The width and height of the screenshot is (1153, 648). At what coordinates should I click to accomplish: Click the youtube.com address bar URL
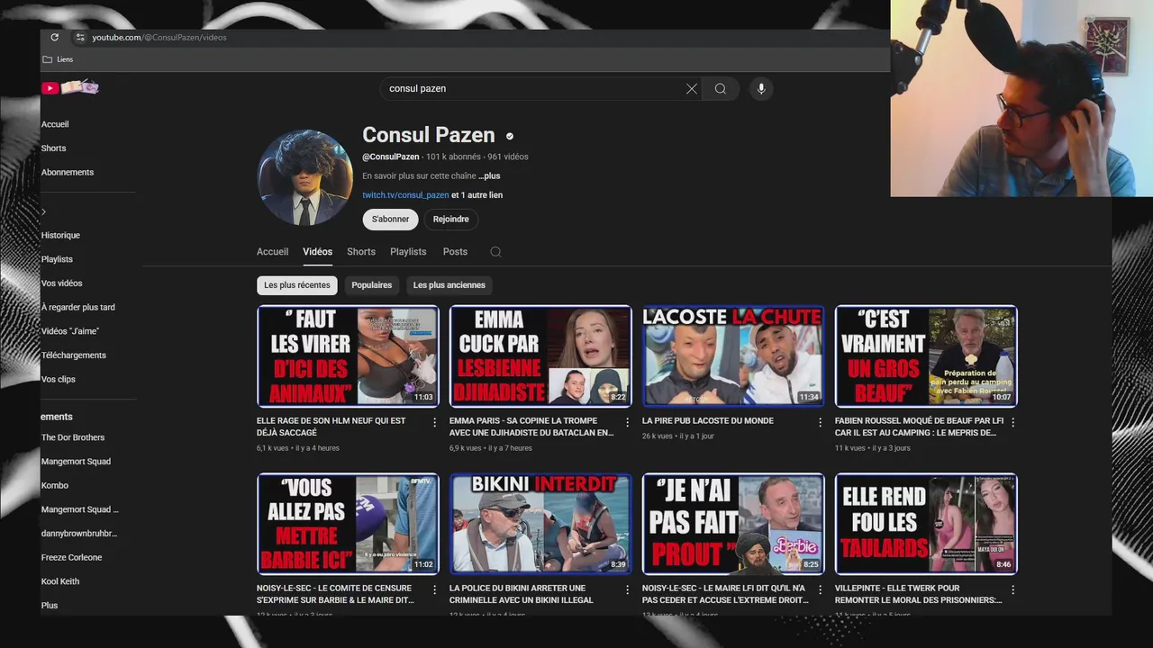click(x=159, y=37)
